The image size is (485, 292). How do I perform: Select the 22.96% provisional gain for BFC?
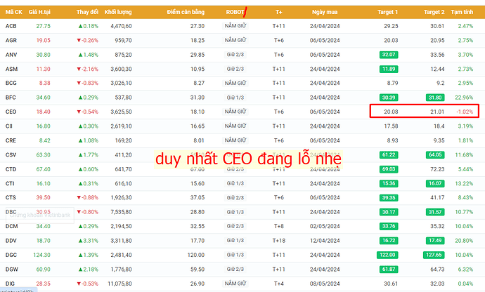click(464, 98)
